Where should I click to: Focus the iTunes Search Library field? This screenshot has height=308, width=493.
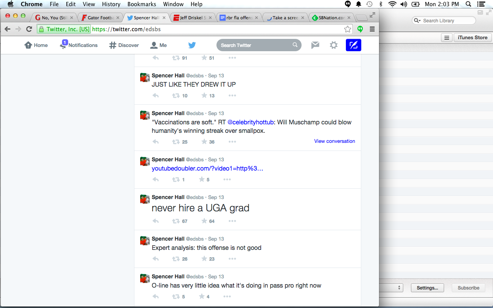[x=444, y=21]
